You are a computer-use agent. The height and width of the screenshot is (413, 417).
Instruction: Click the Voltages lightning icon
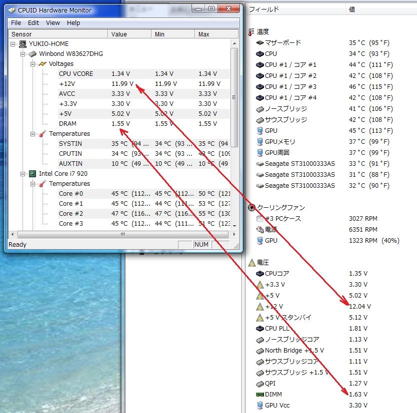[42, 64]
